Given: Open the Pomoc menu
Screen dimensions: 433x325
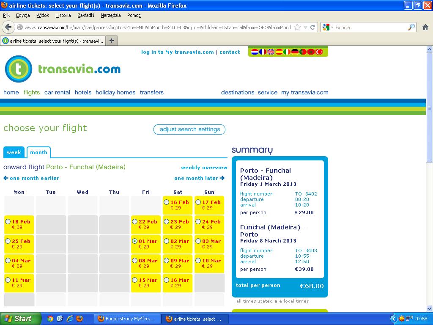Looking at the screenshot, I should (x=134, y=16).
